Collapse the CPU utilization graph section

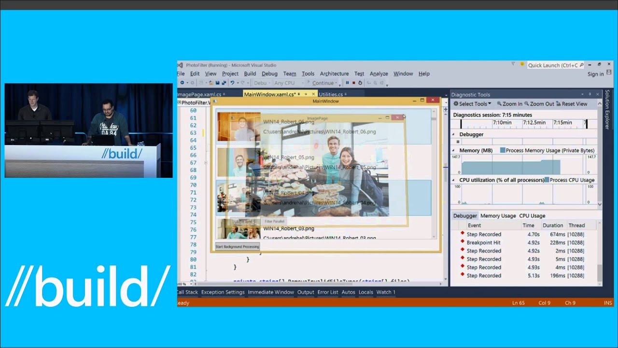pos(453,180)
